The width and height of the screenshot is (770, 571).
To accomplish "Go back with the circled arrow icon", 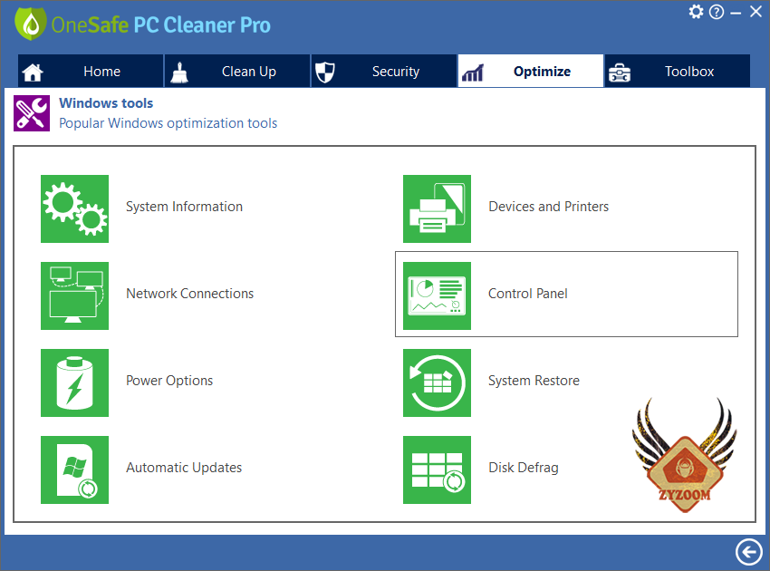I will pyautogui.click(x=748, y=552).
